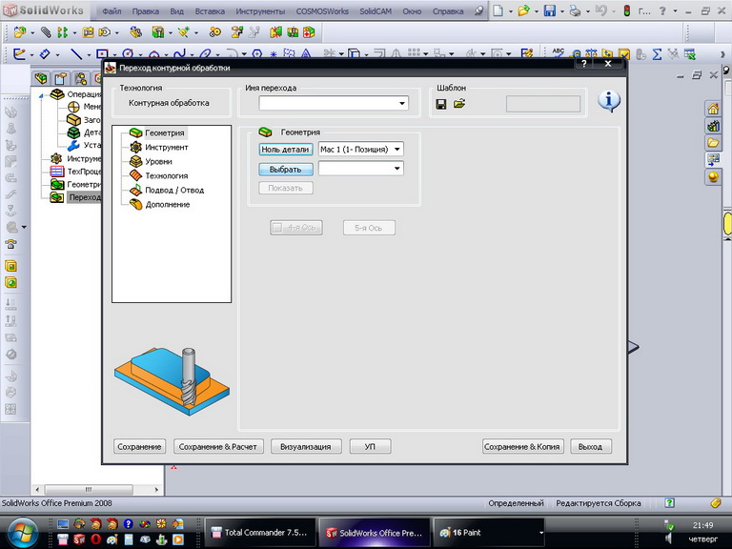
Task: Click the design library icon in task pane
Action: tap(713, 126)
